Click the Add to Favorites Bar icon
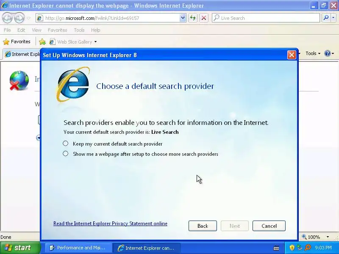Image resolution: width=339 pixels, height=254 pixels. pos(42,41)
